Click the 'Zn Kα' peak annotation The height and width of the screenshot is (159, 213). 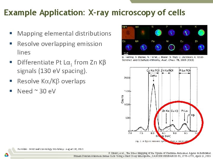[x=166, y=111]
